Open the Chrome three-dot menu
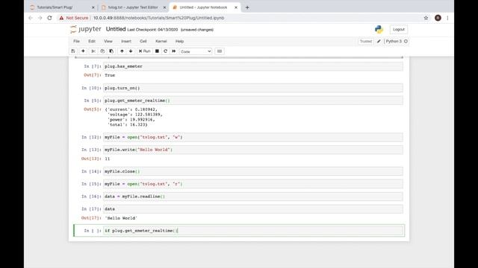Viewport: 478px width, 268px height. [447, 18]
